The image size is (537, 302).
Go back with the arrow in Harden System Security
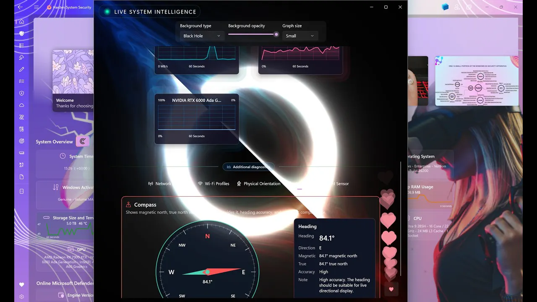[20, 7]
